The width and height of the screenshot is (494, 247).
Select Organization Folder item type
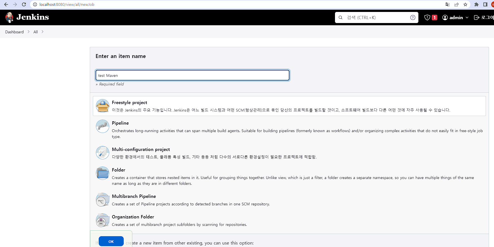point(289,220)
